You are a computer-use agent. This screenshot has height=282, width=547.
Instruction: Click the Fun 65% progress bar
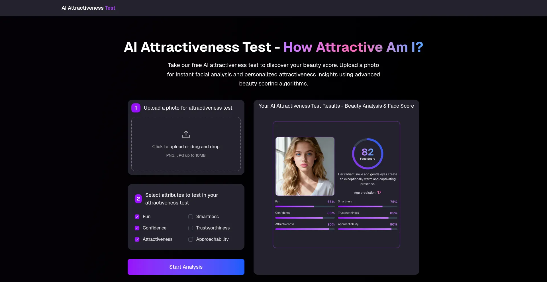pyautogui.click(x=305, y=206)
